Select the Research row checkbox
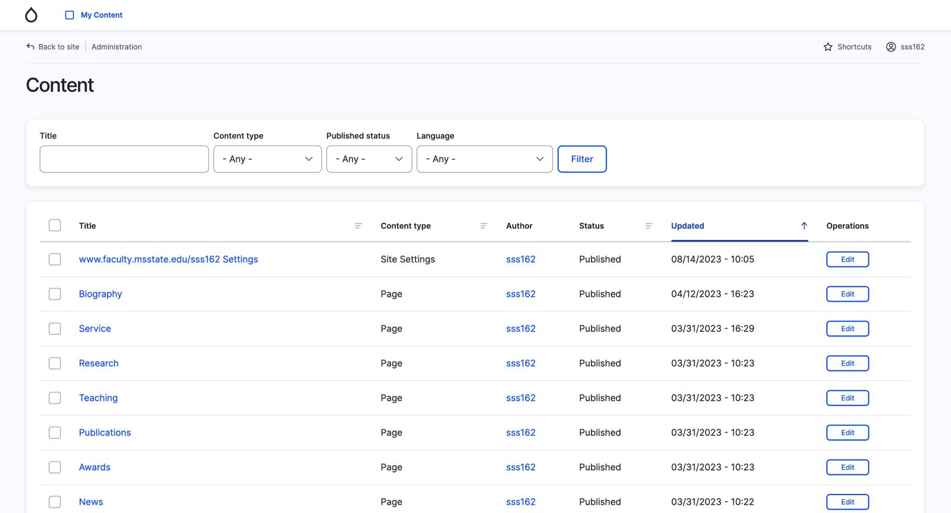 55,363
